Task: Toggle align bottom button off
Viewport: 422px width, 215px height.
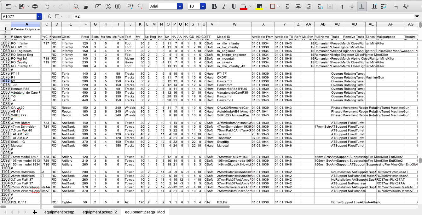Action: coord(362,6)
